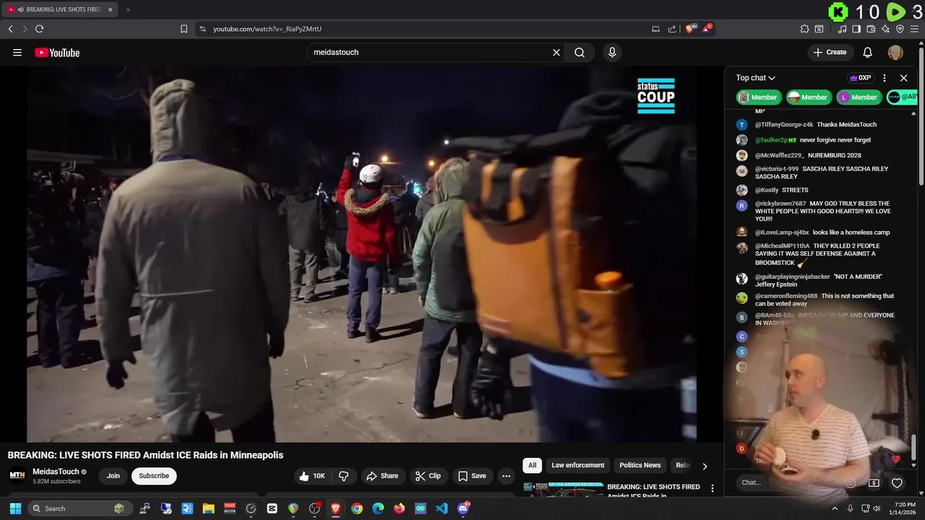Click the OXP crown badge in chat
The height and width of the screenshot is (520, 925).
(x=860, y=78)
